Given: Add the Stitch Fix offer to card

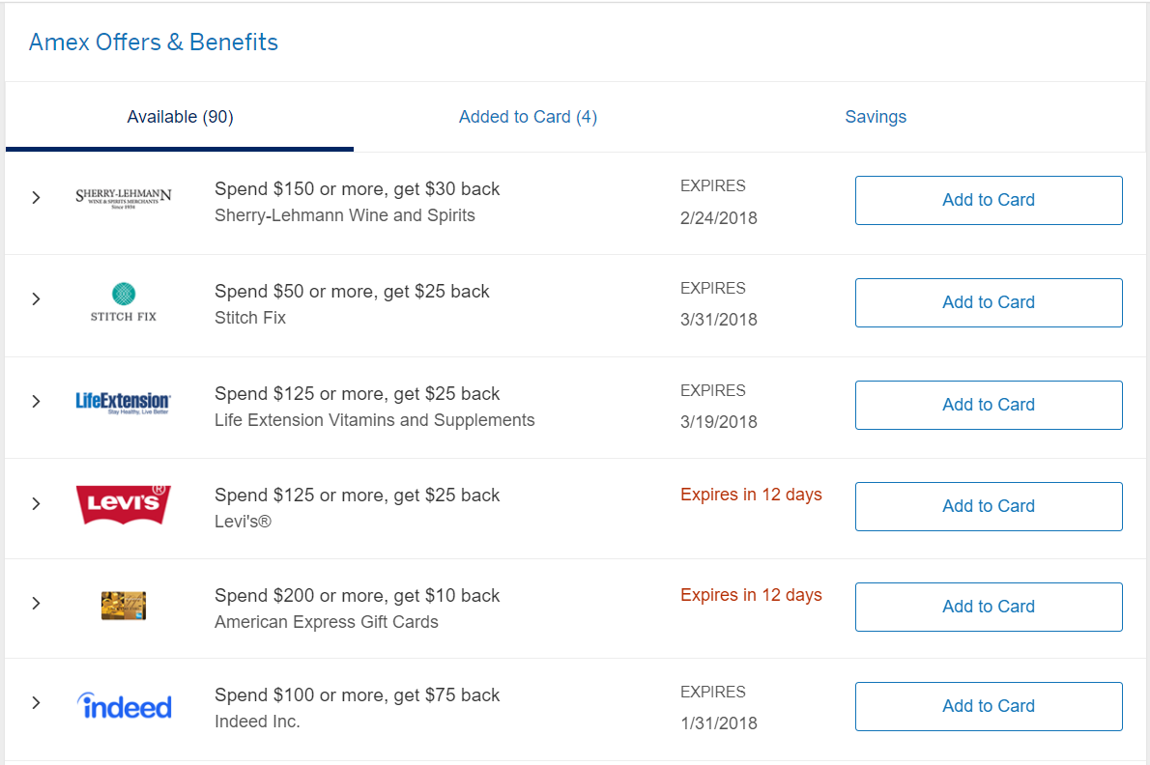Looking at the screenshot, I should pyautogui.click(x=988, y=302).
